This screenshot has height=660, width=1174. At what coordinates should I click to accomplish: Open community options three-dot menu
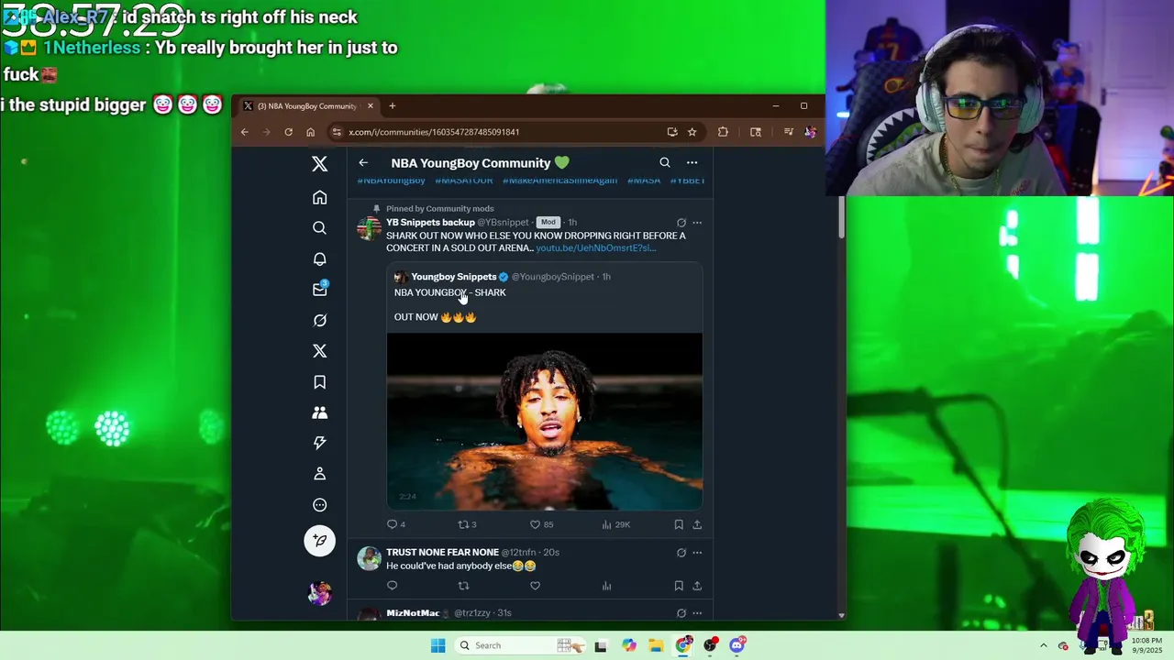pos(692,163)
